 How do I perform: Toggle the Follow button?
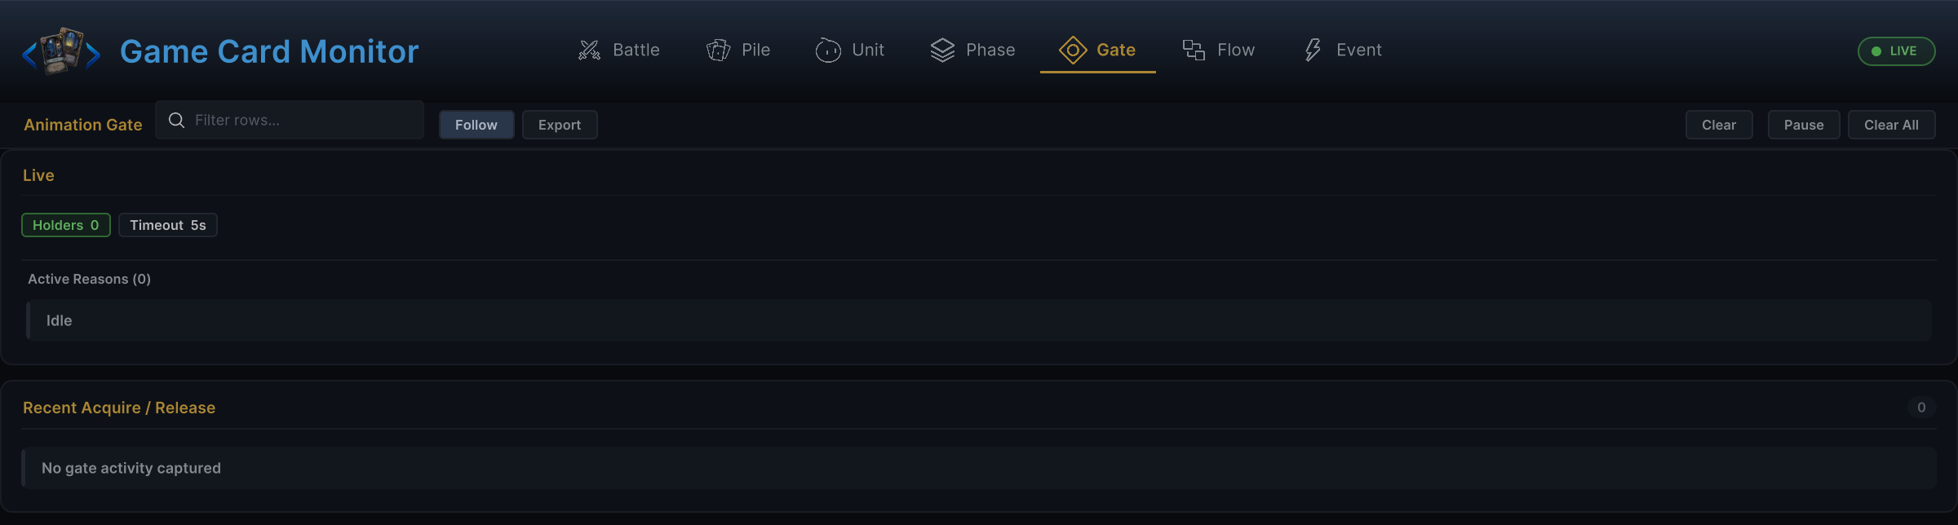pos(476,125)
